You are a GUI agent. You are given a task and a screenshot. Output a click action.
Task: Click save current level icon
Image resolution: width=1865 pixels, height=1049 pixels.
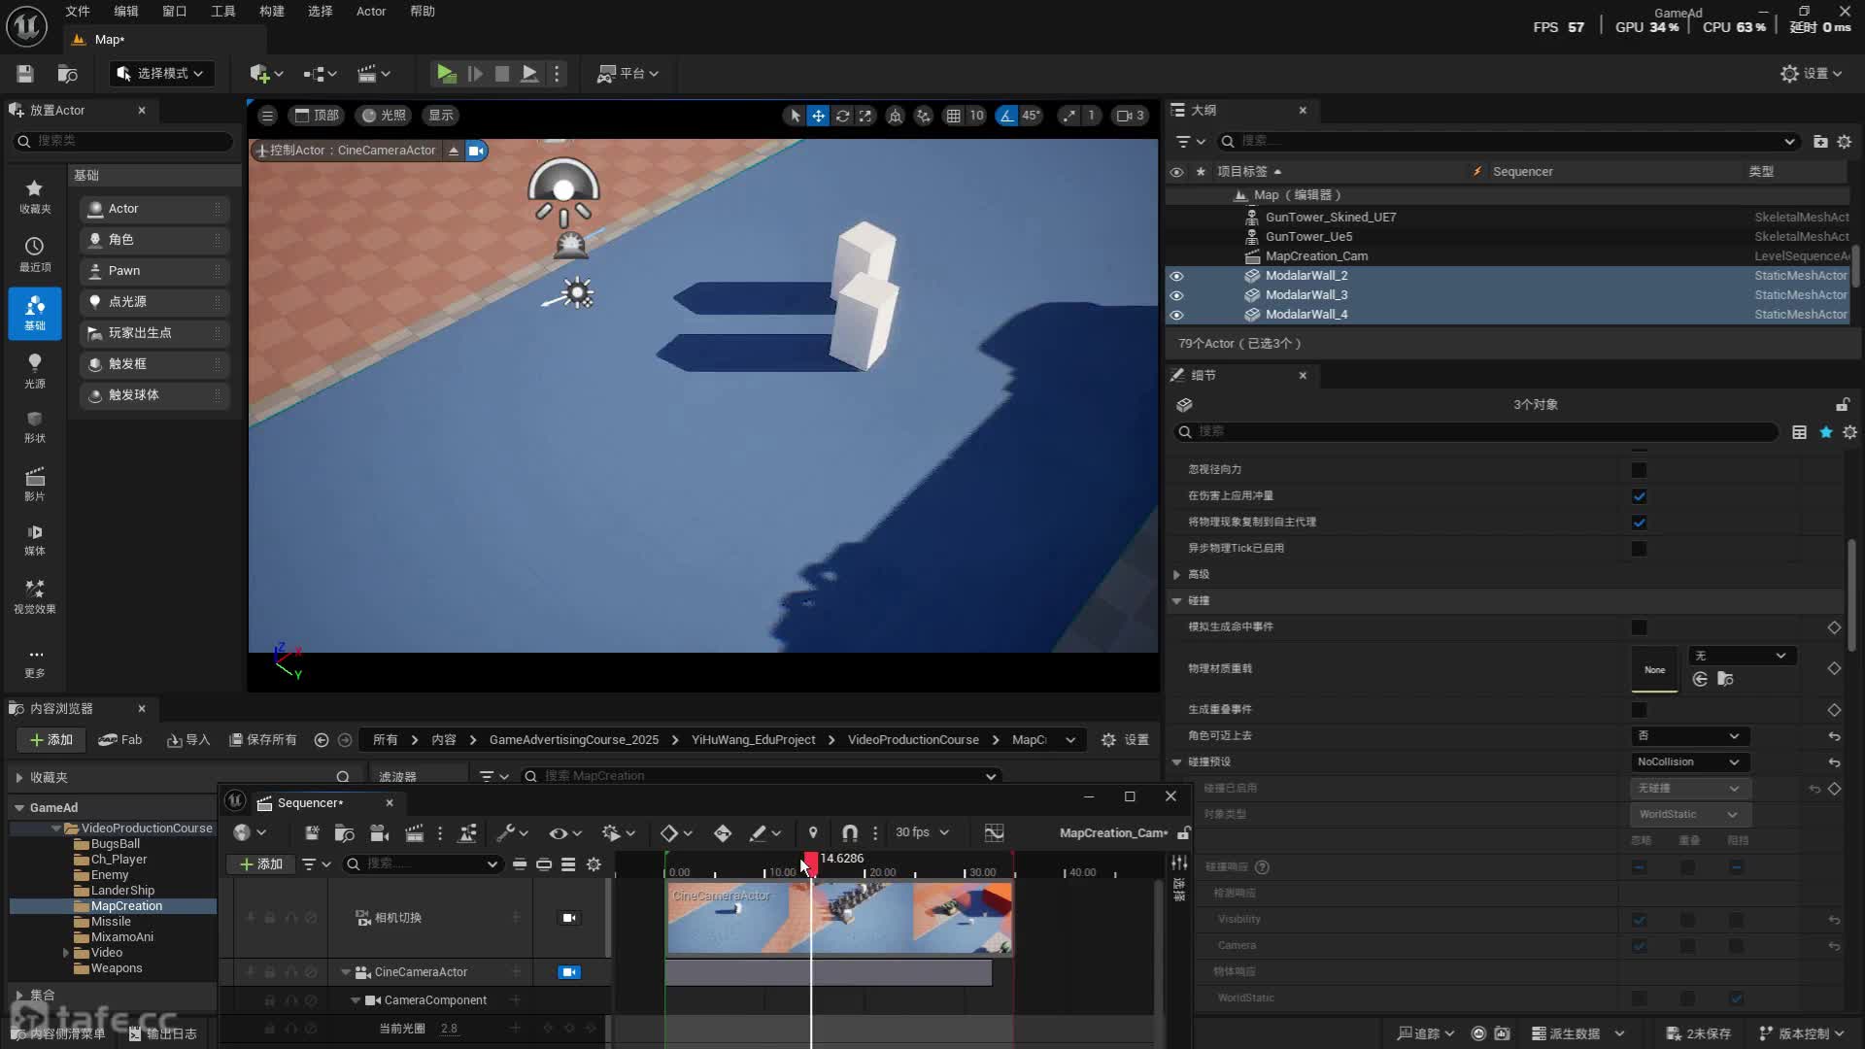tap(25, 74)
